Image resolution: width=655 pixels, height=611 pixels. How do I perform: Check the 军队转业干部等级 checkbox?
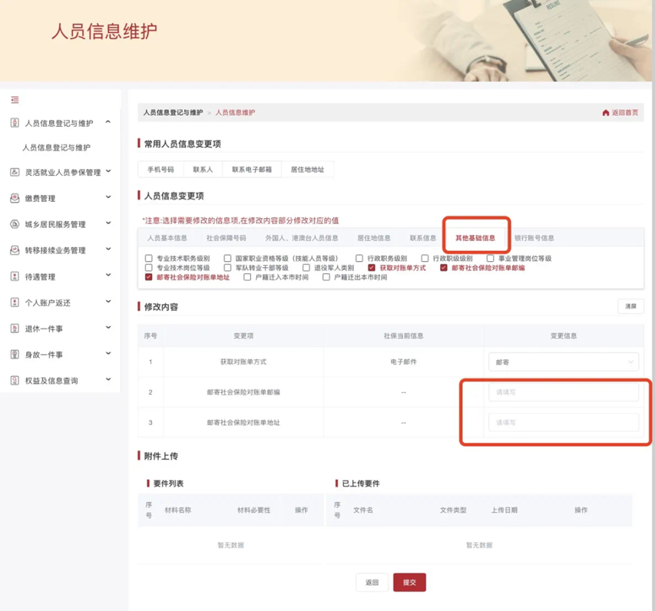pyautogui.click(x=227, y=267)
